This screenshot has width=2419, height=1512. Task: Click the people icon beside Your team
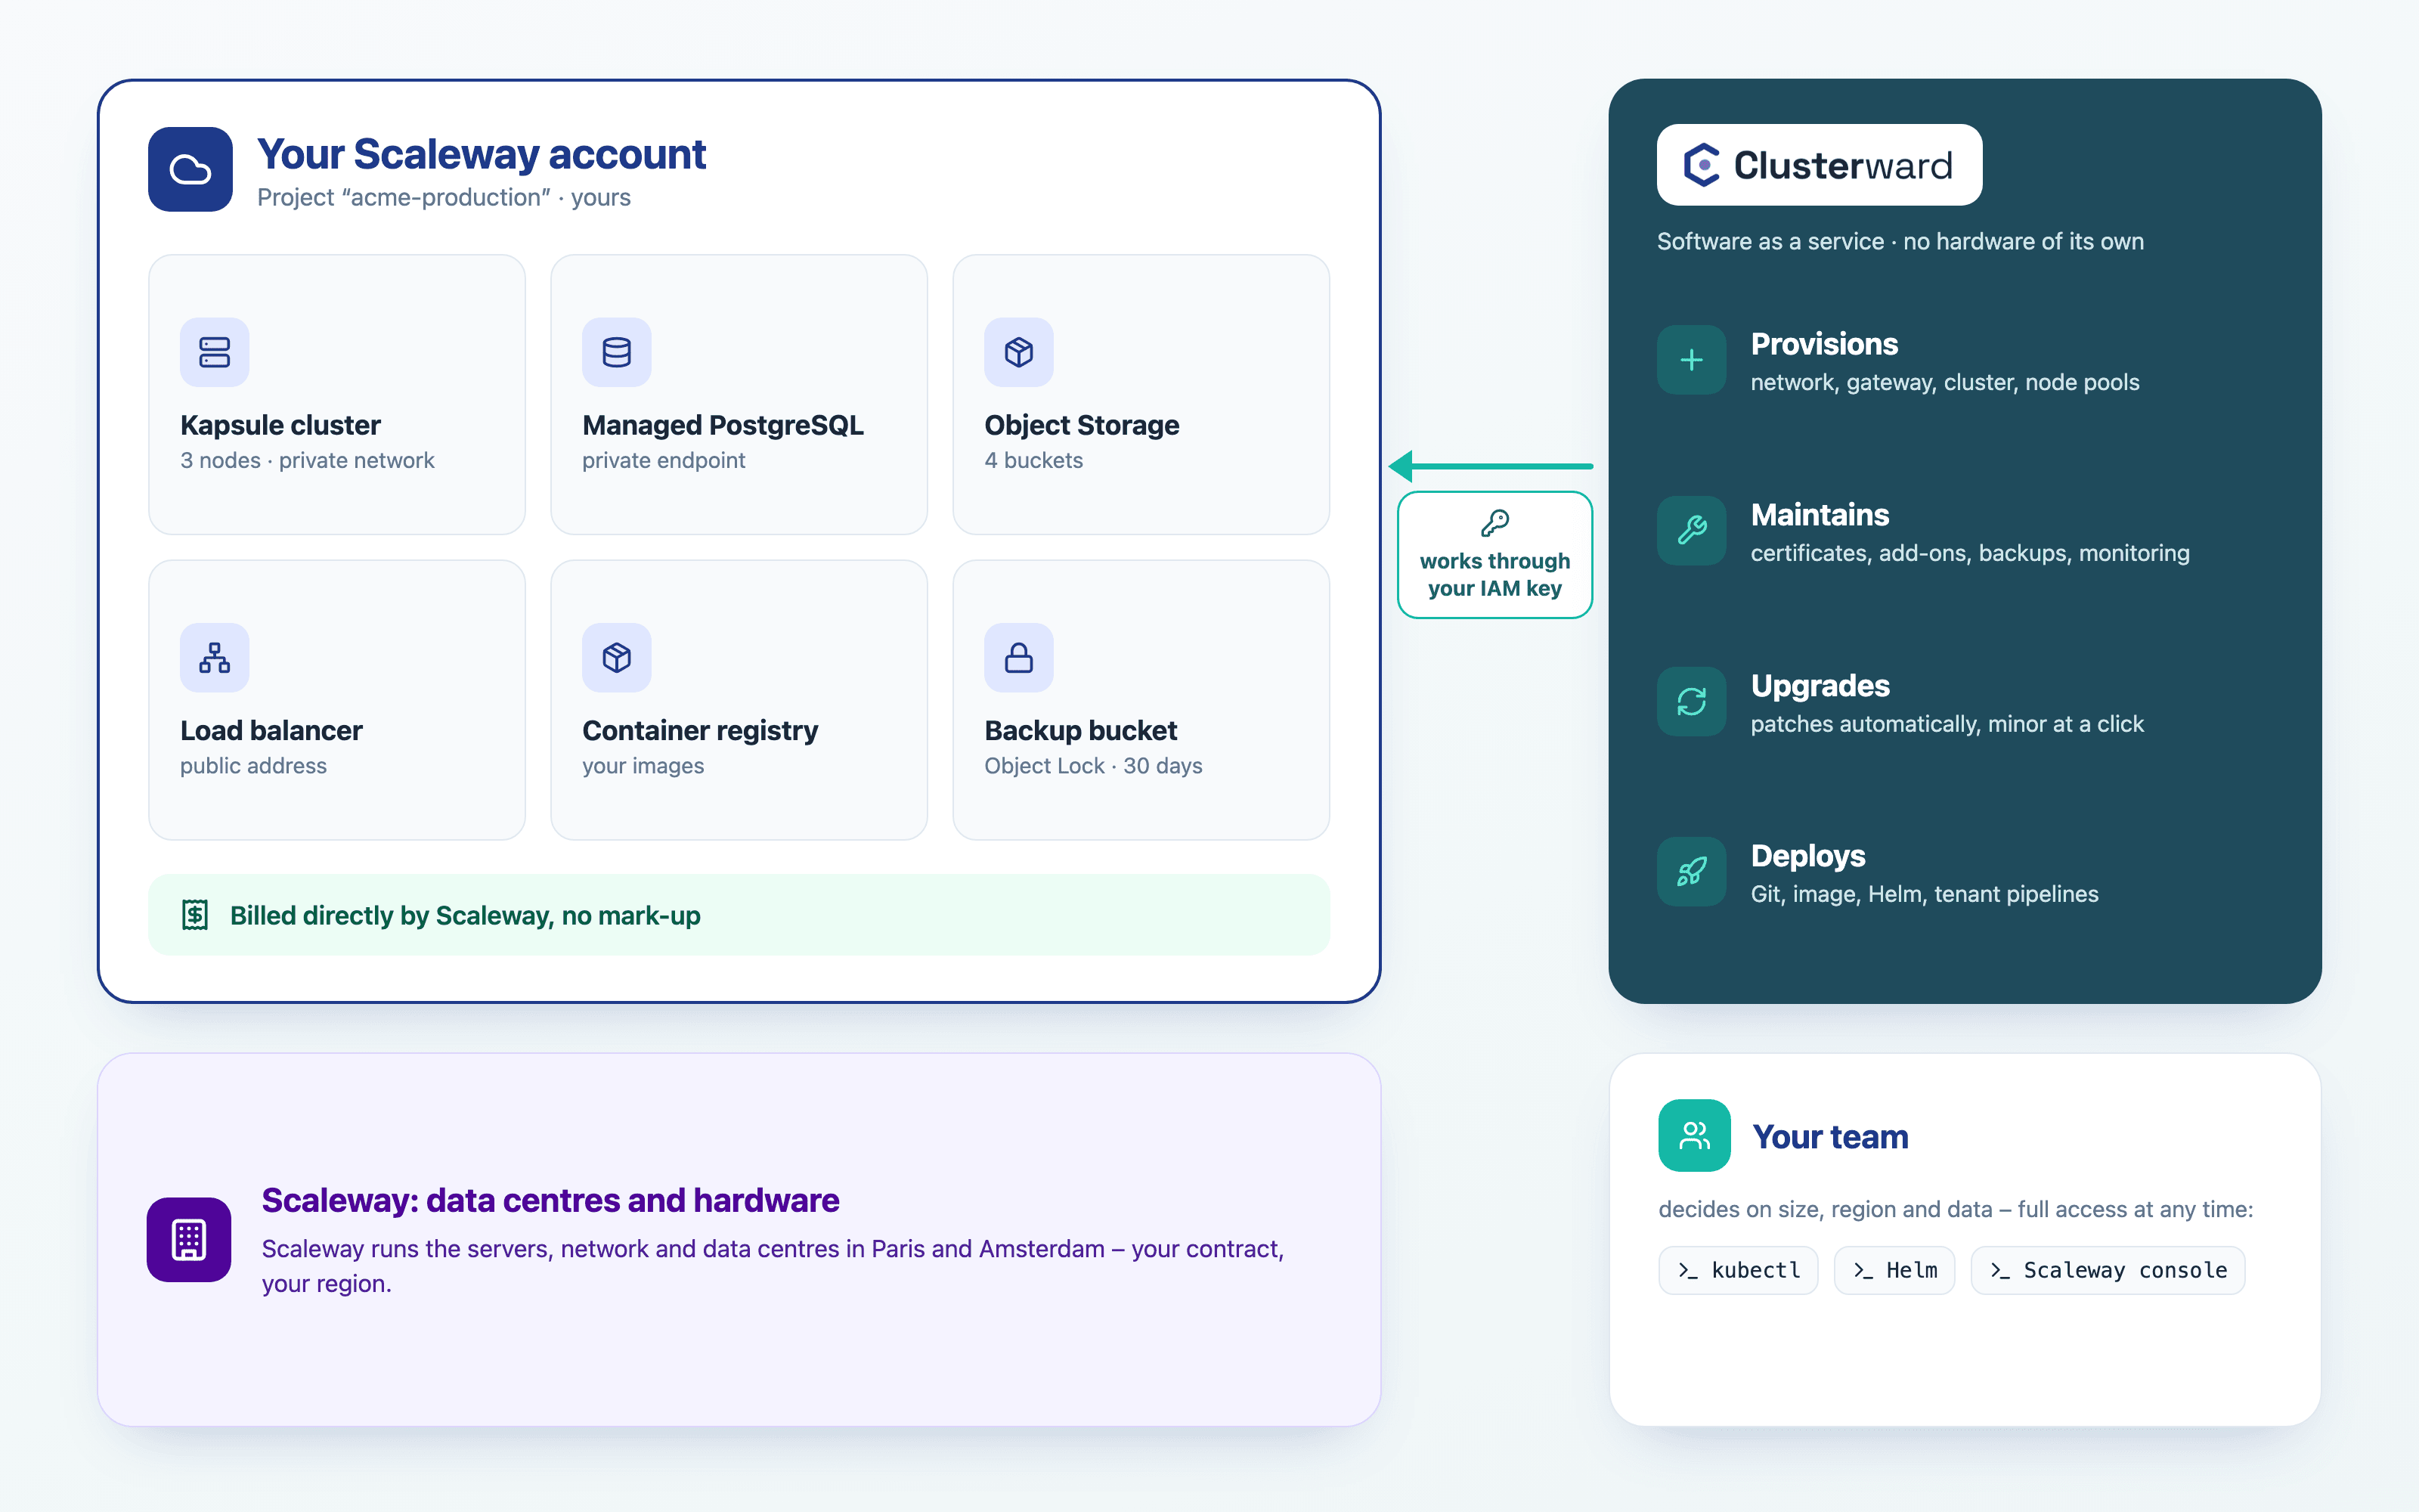pos(1694,1135)
